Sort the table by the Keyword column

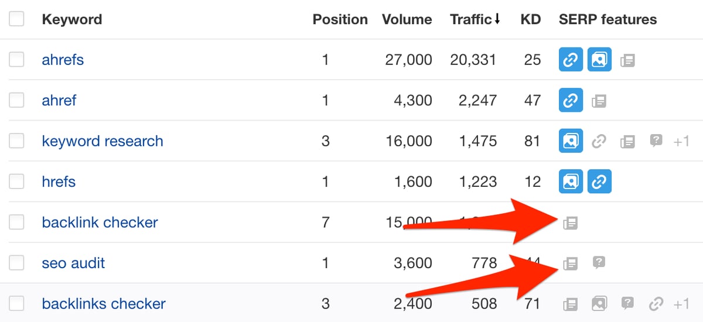pyautogui.click(x=72, y=19)
